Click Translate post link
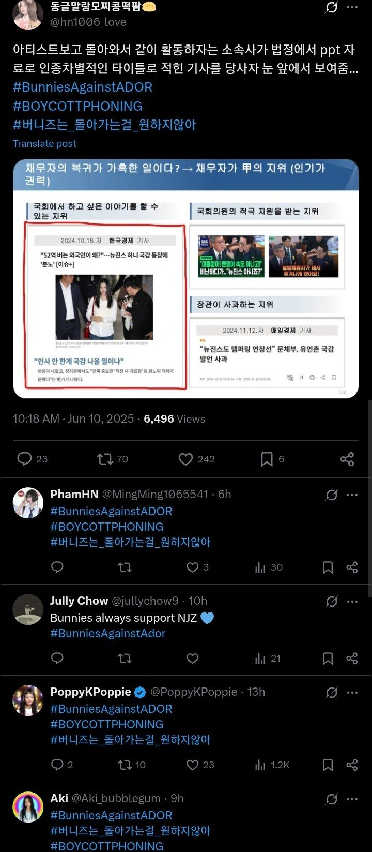The image size is (372, 852). pos(44,144)
